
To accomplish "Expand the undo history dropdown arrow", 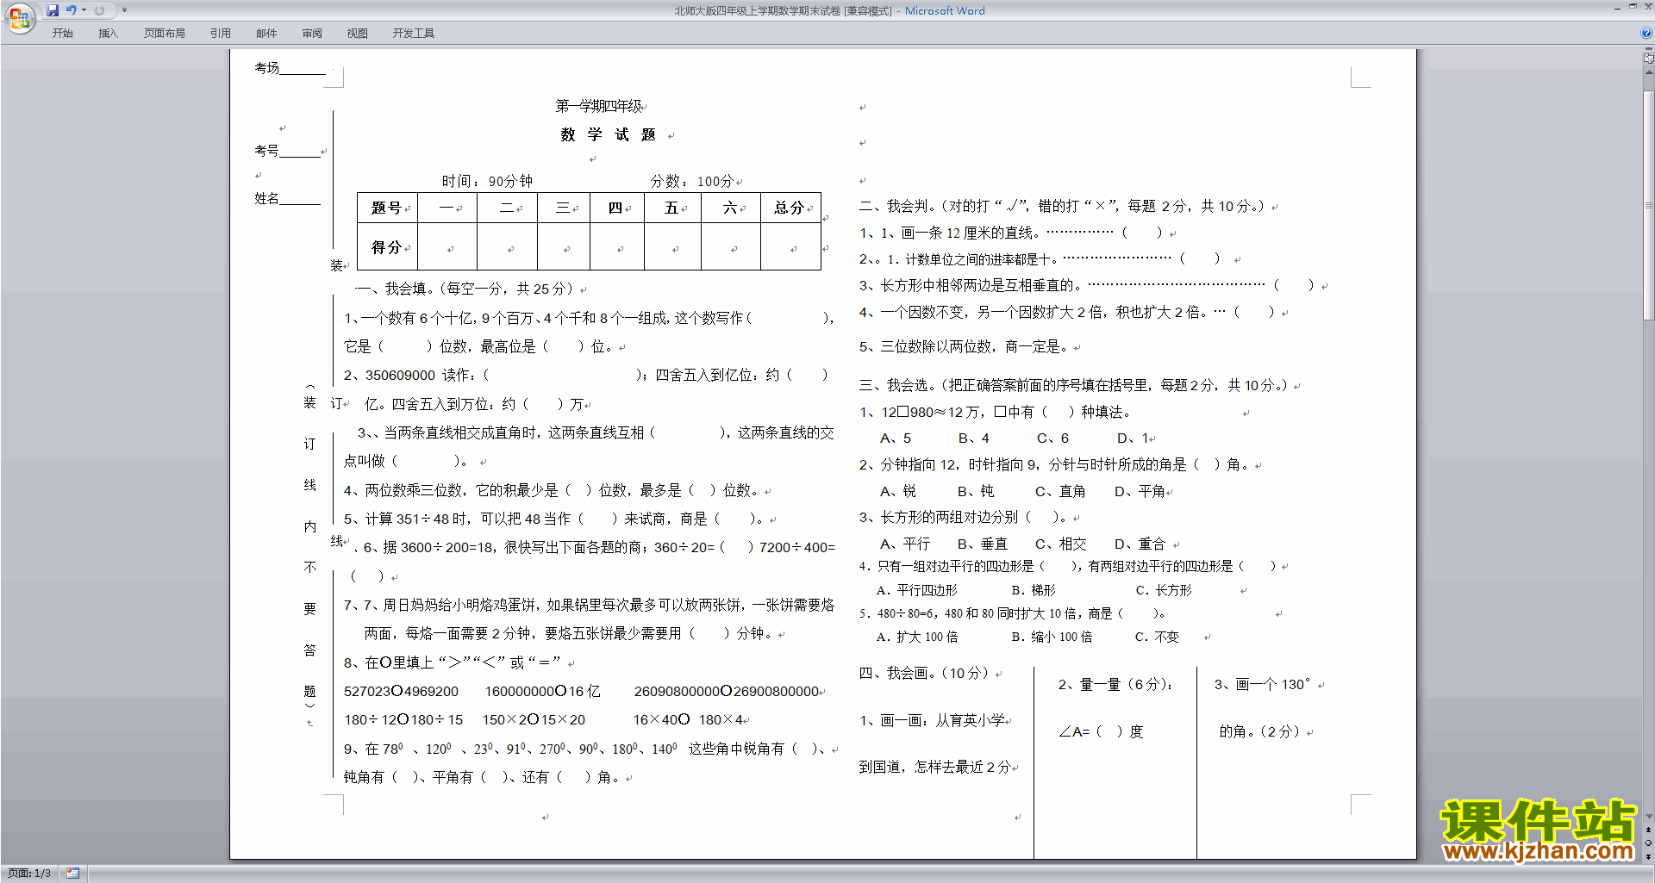I will [x=84, y=10].
